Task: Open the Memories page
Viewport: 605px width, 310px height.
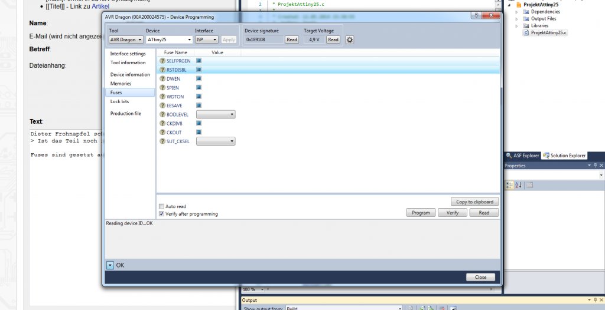Action: tap(121, 83)
